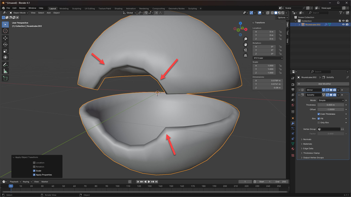The image size is (351, 197).
Task: Toggle camera view icon in viewport
Action: (245, 50)
